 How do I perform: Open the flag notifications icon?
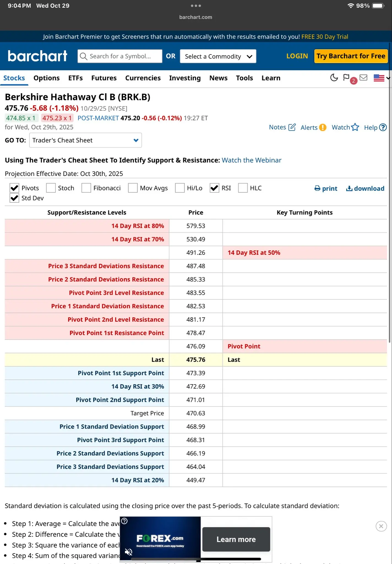click(x=346, y=78)
